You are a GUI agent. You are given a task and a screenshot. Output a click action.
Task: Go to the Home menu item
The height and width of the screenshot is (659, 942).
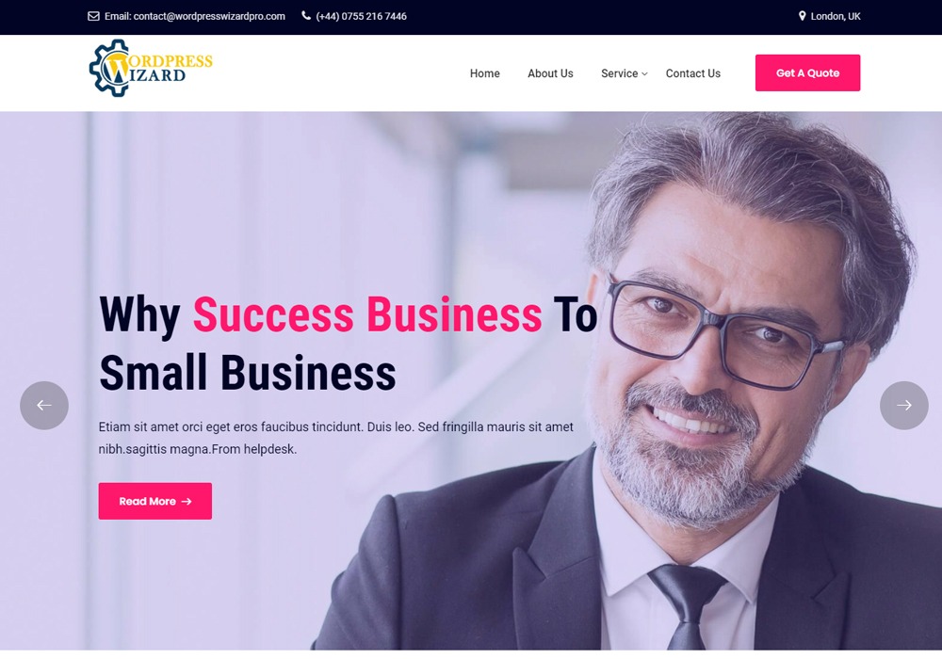tap(485, 73)
